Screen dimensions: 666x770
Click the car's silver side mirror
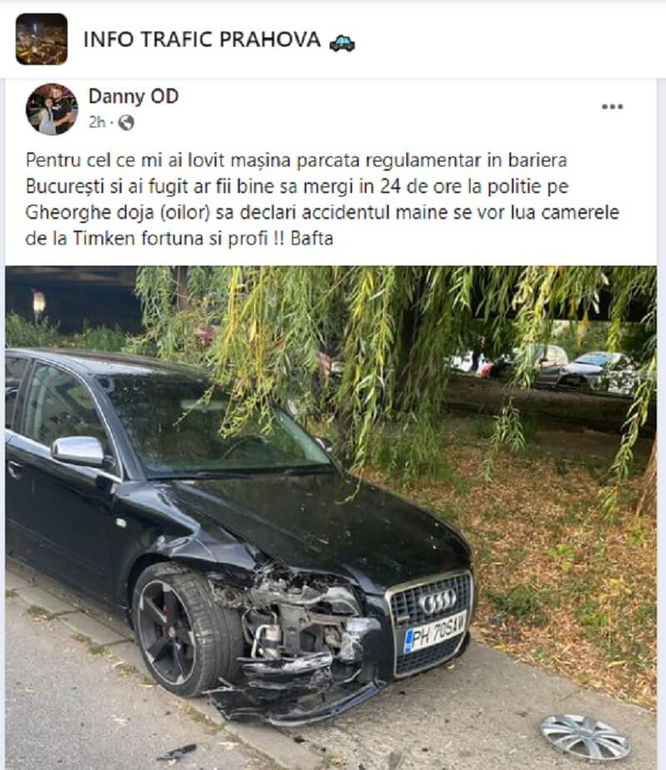(78, 451)
